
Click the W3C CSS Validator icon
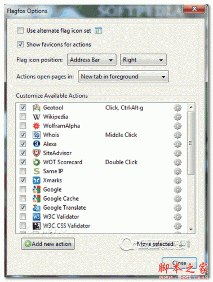coord(36,226)
